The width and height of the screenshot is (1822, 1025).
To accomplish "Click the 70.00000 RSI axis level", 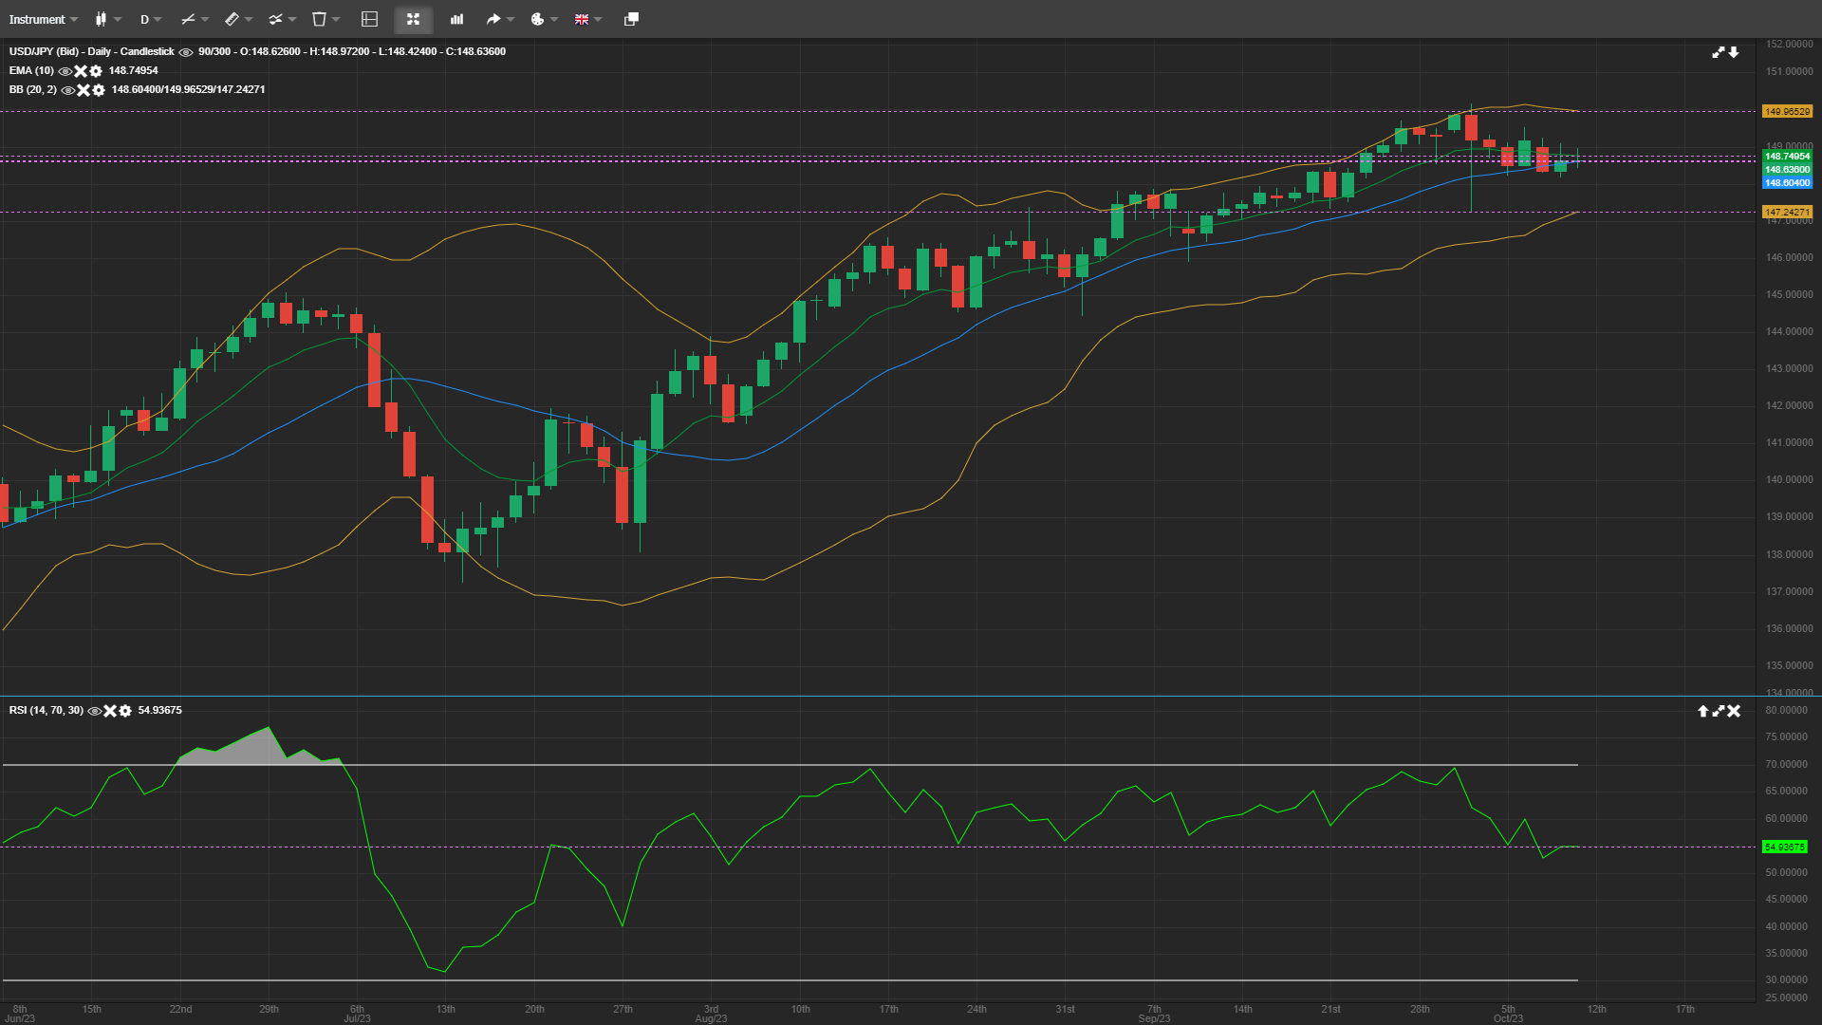I will click(1786, 765).
